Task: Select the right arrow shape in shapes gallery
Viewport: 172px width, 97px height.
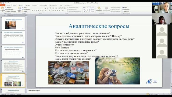Action: tap(89, 9)
